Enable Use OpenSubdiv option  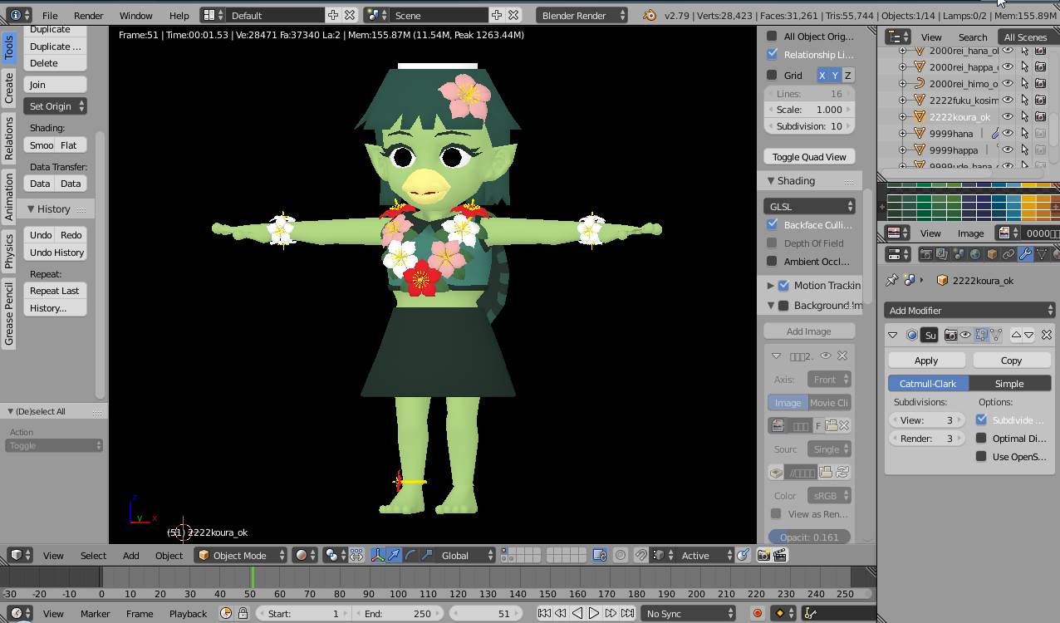click(981, 456)
